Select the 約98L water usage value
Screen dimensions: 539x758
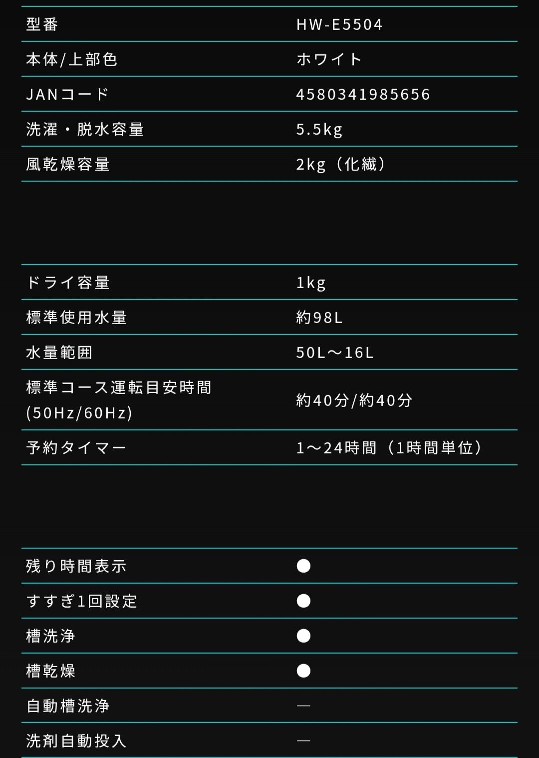319,318
